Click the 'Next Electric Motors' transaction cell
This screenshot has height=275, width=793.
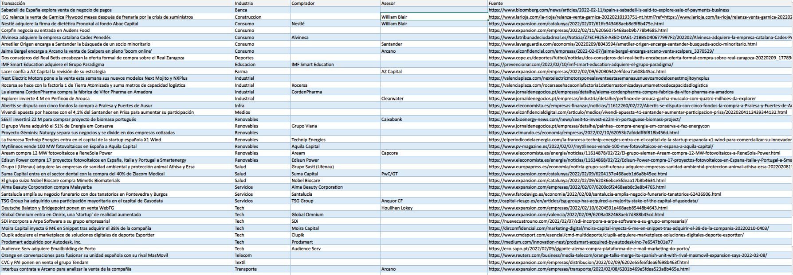117,78
